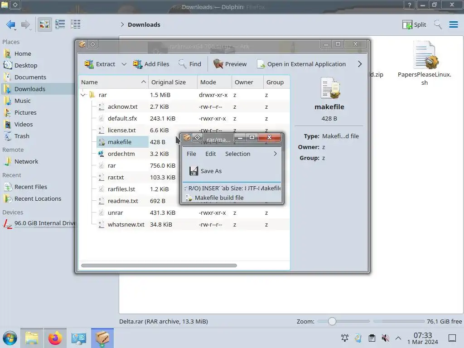Sort by Mode column header
Viewport: 464px width, 348px height.
pos(214,82)
